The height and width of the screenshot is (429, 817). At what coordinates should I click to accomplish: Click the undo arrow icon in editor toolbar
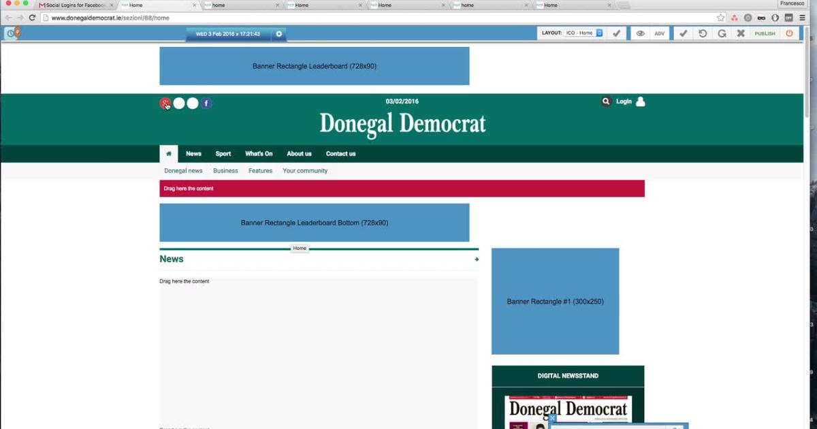703,33
